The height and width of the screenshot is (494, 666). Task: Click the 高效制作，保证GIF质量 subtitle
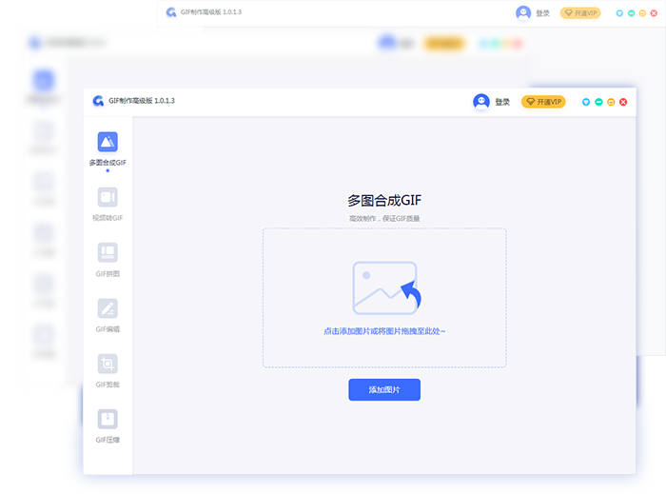click(x=384, y=218)
